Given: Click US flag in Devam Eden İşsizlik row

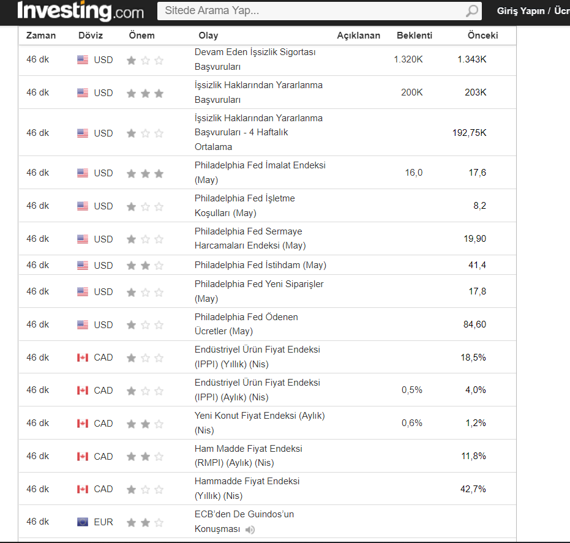Looking at the screenshot, I should 83,60.
